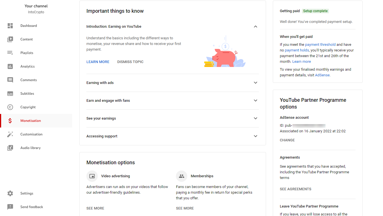This screenshot has height=216, width=383.
Task: Click SEE MORE under Video advertising
Action: 95,208
